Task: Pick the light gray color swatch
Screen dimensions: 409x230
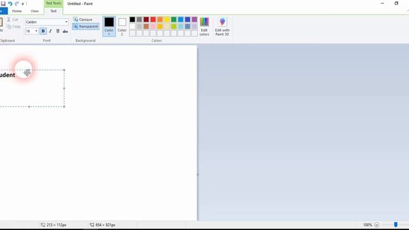Action: click(139, 26)
